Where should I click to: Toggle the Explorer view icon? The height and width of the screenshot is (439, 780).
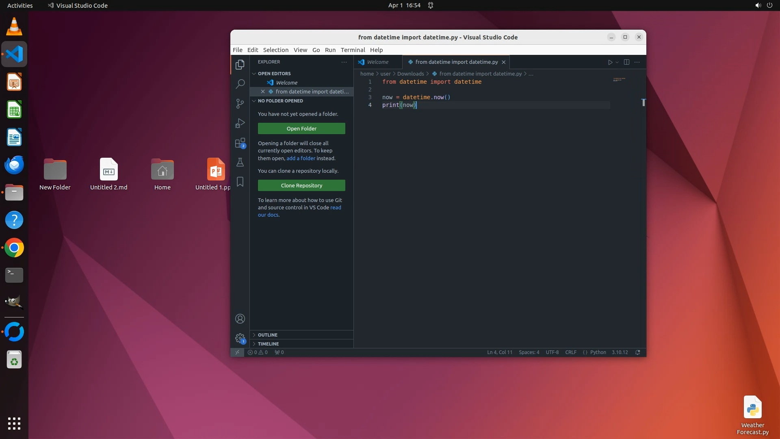click(x=240, y=65)
